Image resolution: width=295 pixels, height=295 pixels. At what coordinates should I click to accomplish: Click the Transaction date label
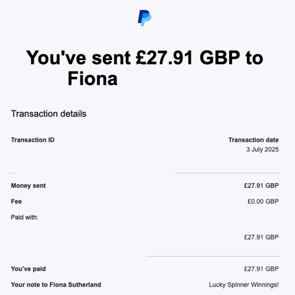pyautogui.click(x=253, y=140)
